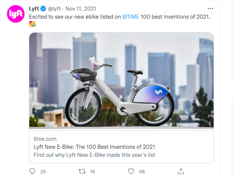Viewport: 233px width, 178px height.
Task: Click the reply speech bubble icon
Action: coord(33,171)
